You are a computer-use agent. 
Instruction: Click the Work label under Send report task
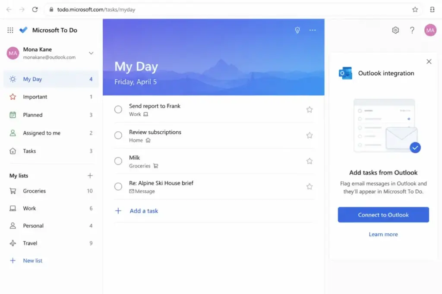click(x=135, y=114)
